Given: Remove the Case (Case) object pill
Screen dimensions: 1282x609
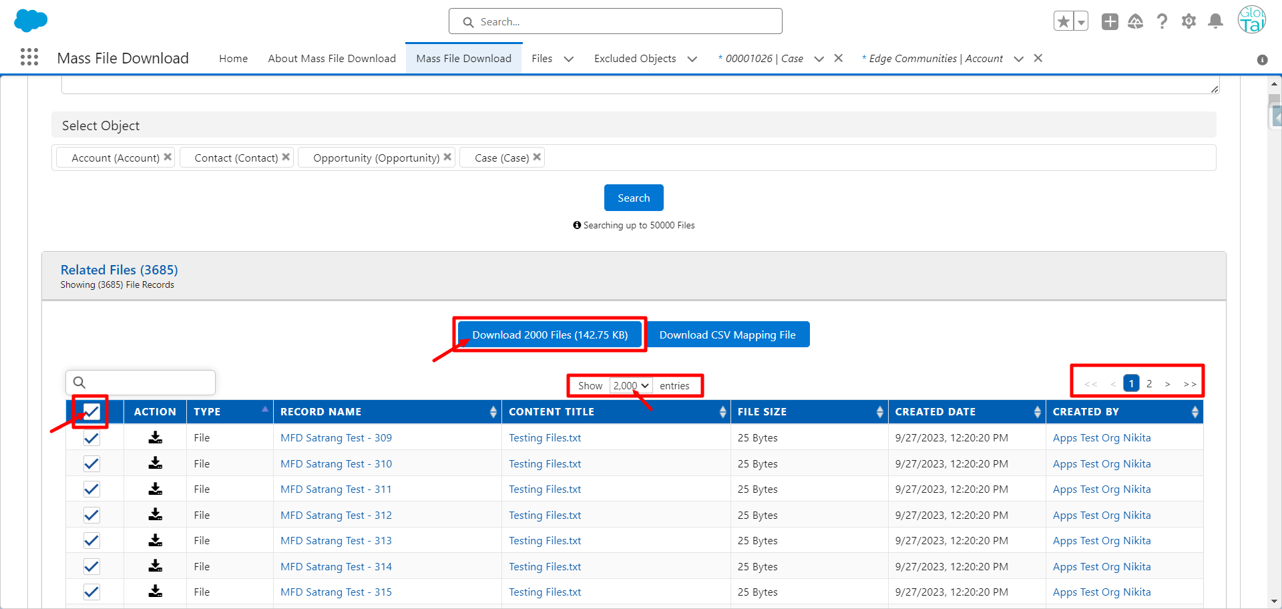Looking at the screenshot, I should [x=537, y=157].
